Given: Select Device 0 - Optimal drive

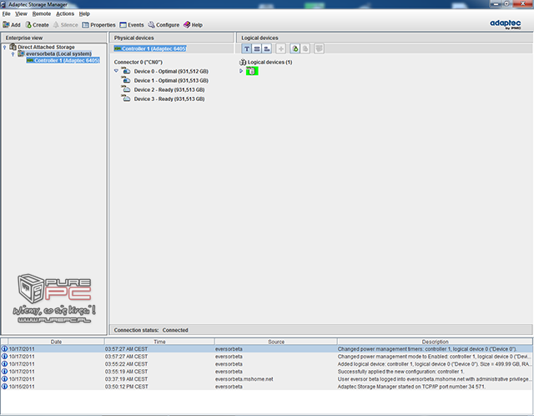Looking at the screenshot, I should pos(171,71).
